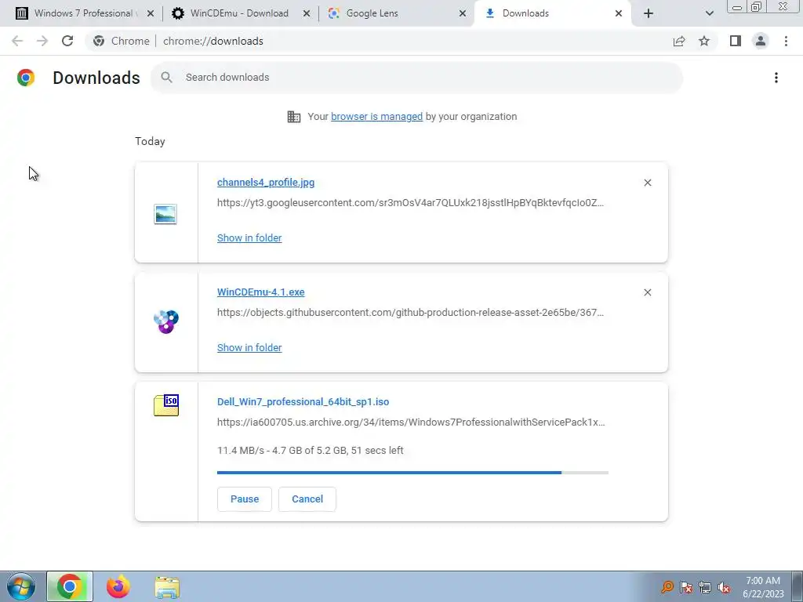Open the Chrome three-dot menu
This screenshot has height=602, width=803.
coord(786,41)
